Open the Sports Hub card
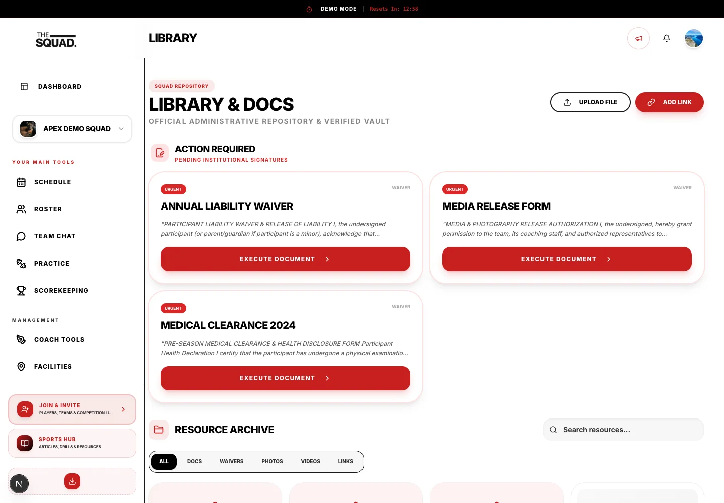 click(72, 443)
